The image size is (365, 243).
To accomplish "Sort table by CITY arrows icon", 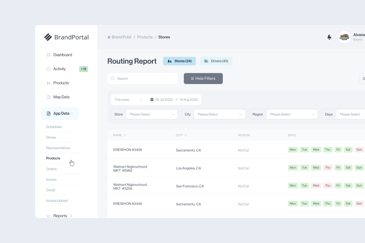I will pos(186,135).
